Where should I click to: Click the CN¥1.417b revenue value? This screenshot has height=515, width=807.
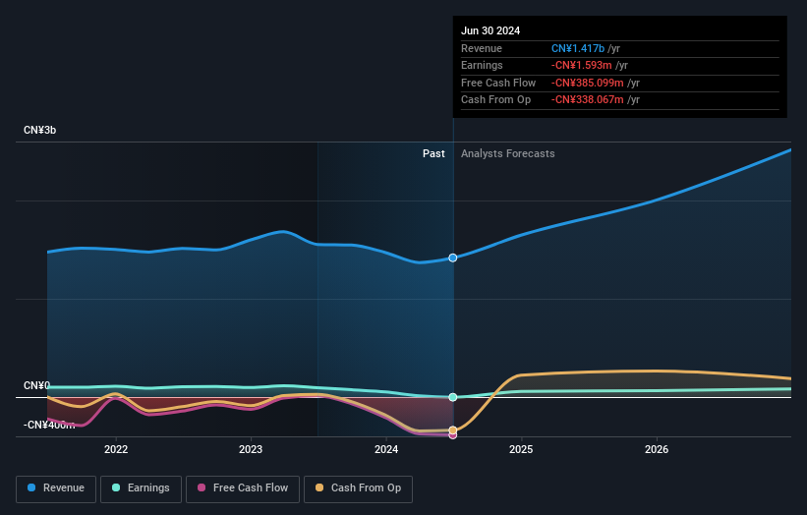coord(577,48)
